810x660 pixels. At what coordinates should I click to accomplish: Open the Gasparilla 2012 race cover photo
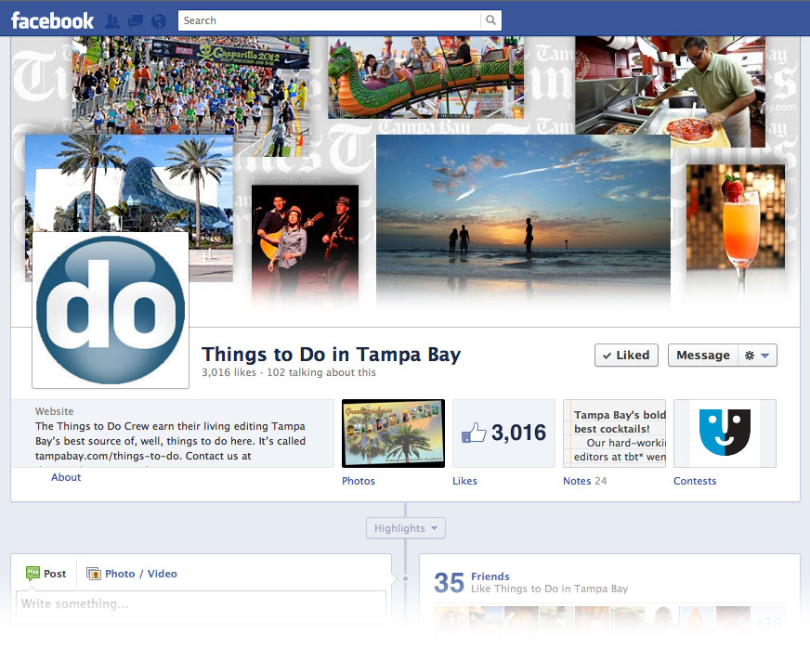click(191, 85)
